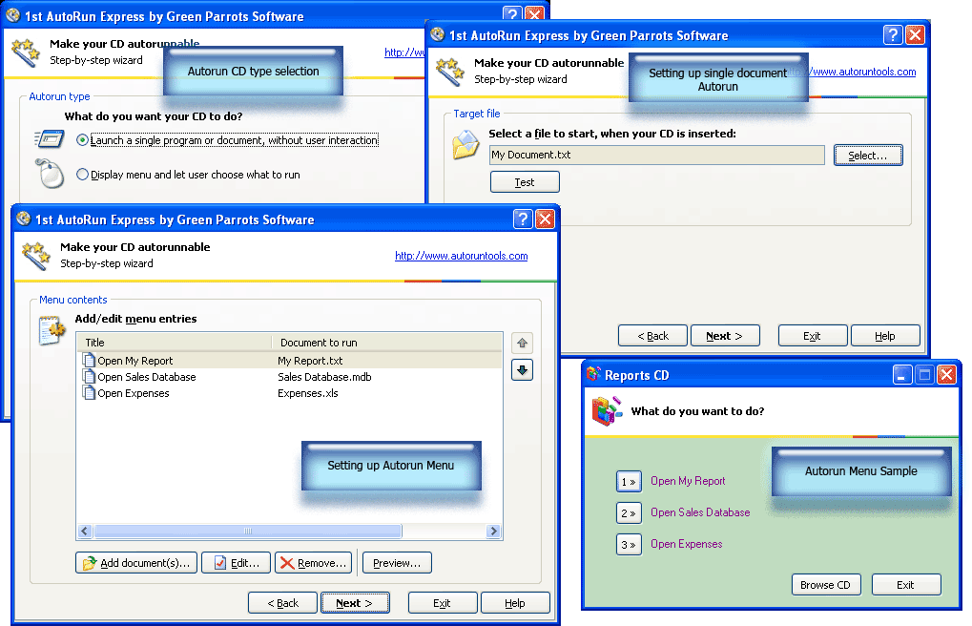The image size is (972, 626).
Task: Click 'Open Expenses' link in Reports CD
Action: 686,544
